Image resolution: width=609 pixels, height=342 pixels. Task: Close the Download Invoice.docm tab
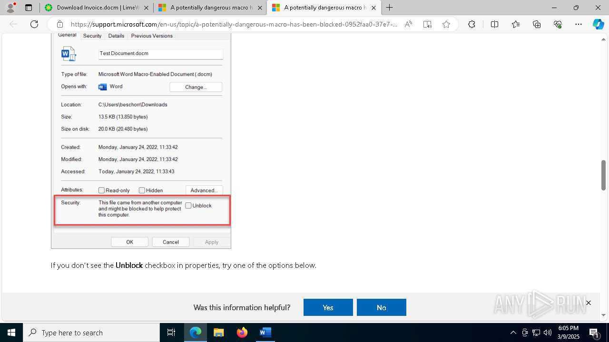point(146,8)
